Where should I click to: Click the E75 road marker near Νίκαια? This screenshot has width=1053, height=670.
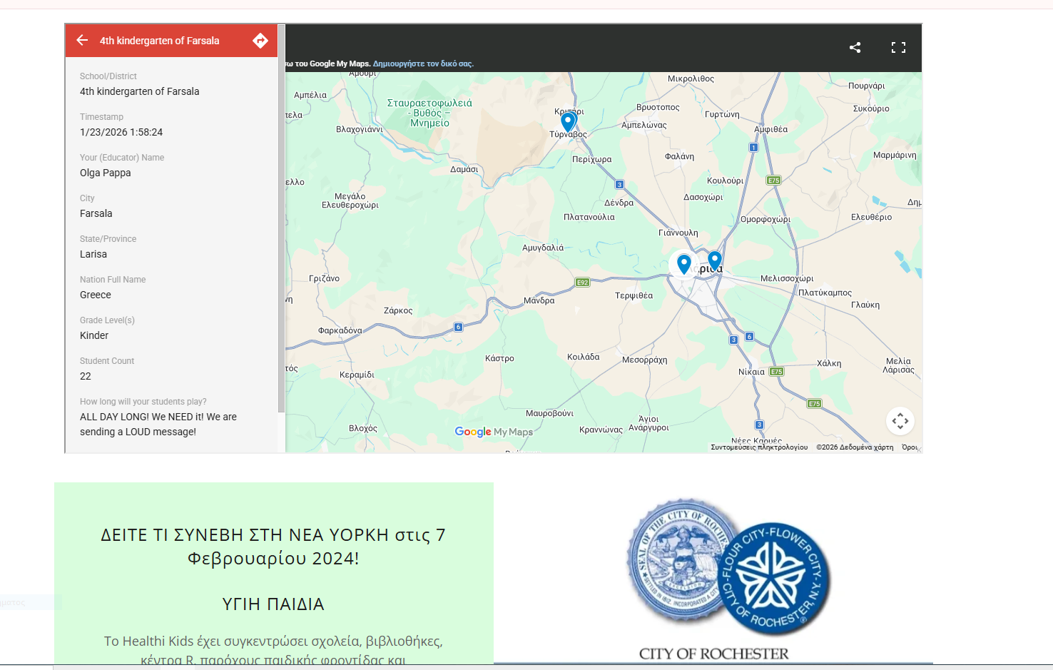[777, 371]
